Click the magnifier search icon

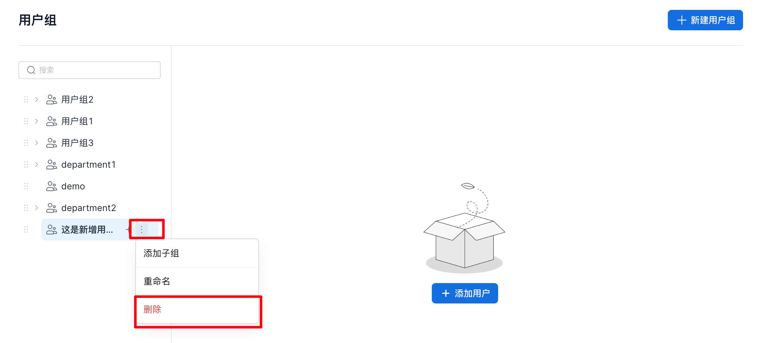31,70
